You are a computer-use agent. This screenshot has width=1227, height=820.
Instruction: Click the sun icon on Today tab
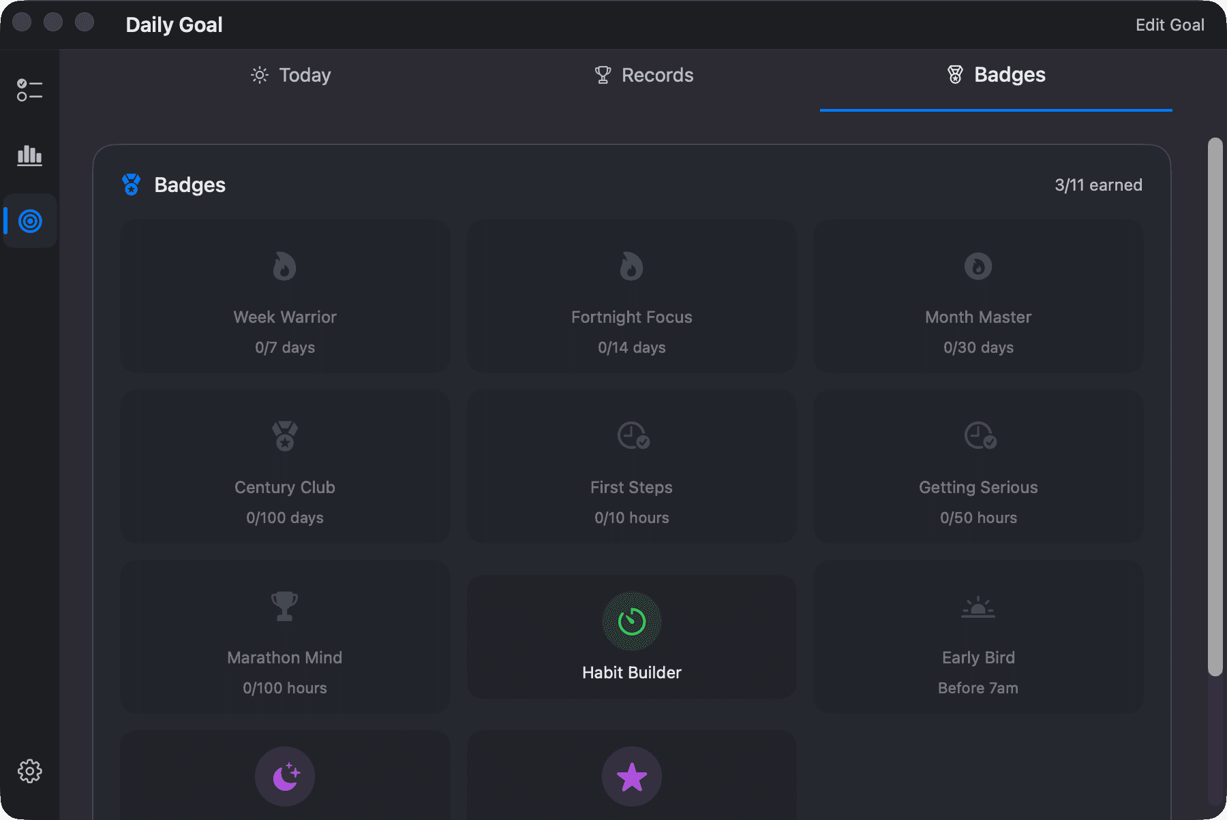[x=260, y=75]
